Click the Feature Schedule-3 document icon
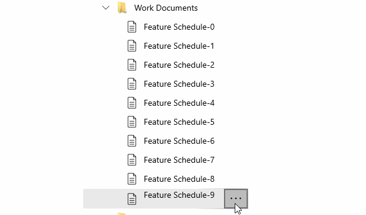This screenshot has width=366, height=215. [x=132, y=84]
